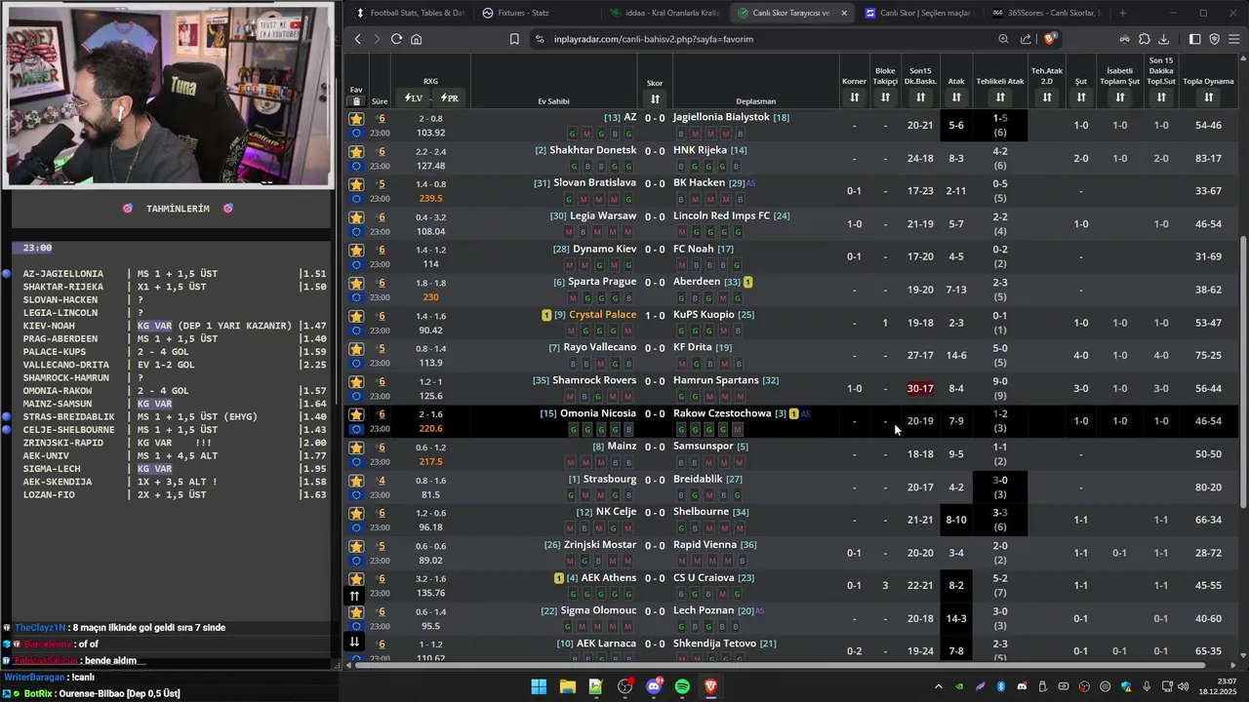Sort table by Skor column arrows
This screenshot has height=702, width=1249.
coord(655,98)
